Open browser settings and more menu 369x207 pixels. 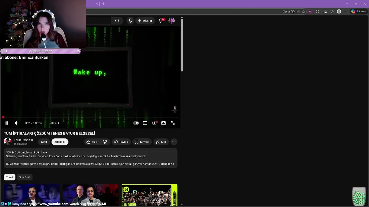[346, 11]
